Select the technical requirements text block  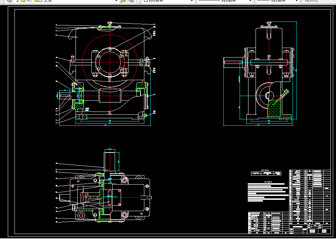(x=268, y=192)
